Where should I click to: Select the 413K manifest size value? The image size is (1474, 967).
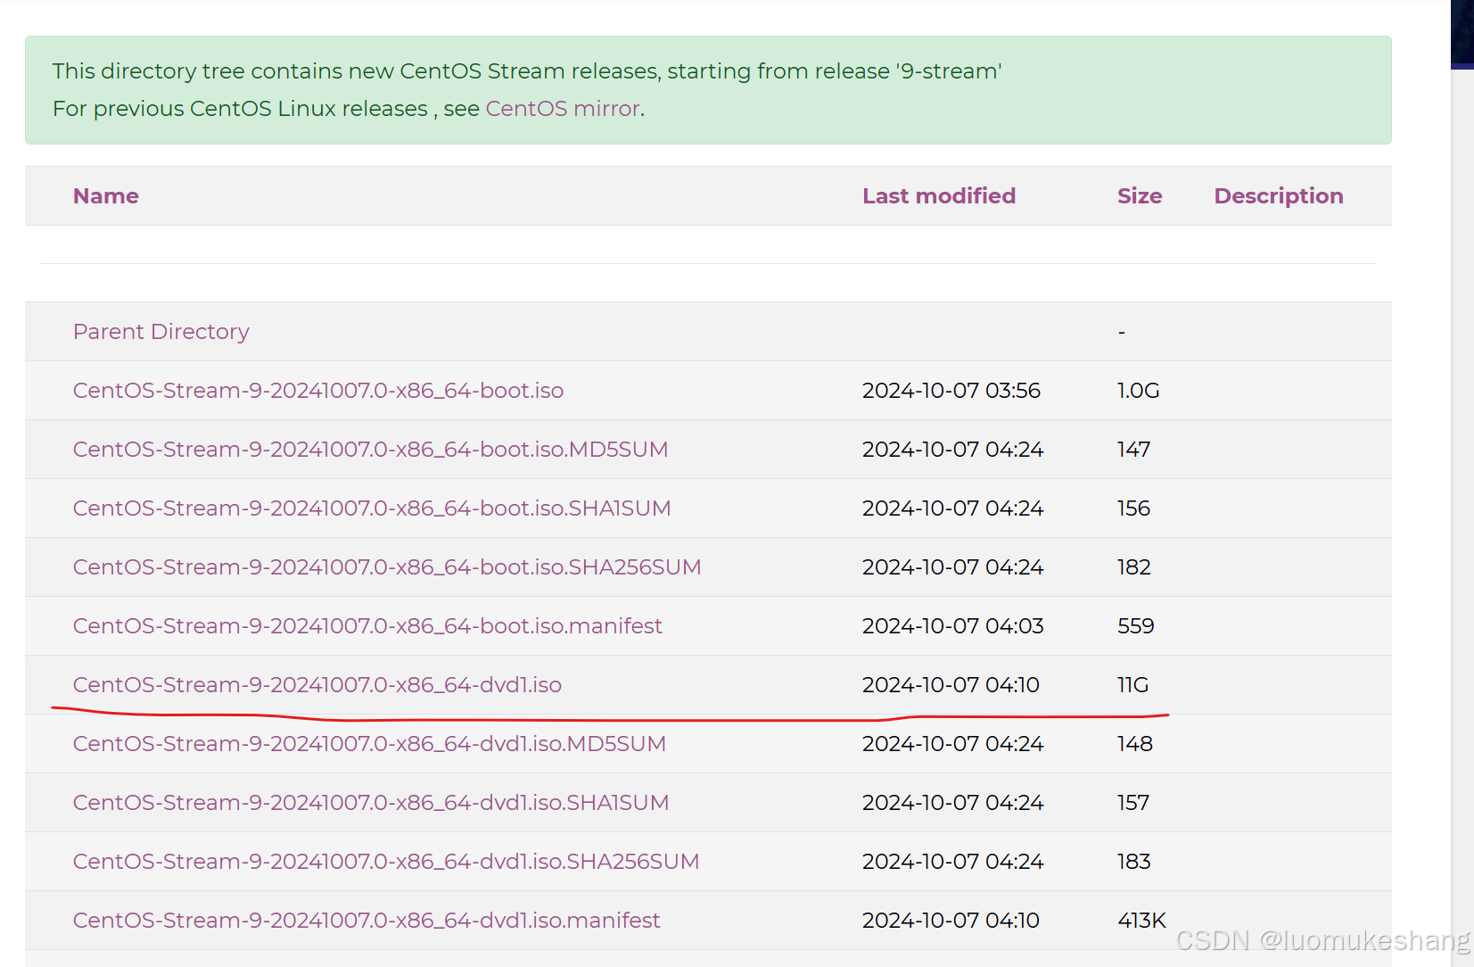pos(1142,921)
